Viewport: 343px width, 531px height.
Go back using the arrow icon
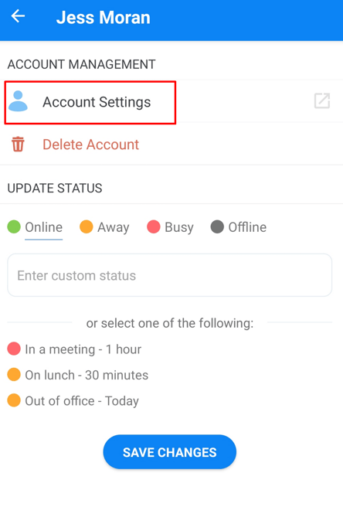pos(18,16)
